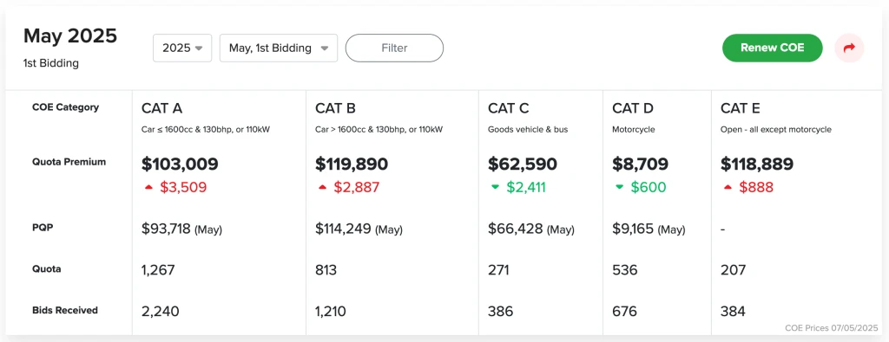The height and width of the screenshot is (342, 889).
Task: Click the May 2025 heading
Action: pyautogui.click(x=70, y=36)
